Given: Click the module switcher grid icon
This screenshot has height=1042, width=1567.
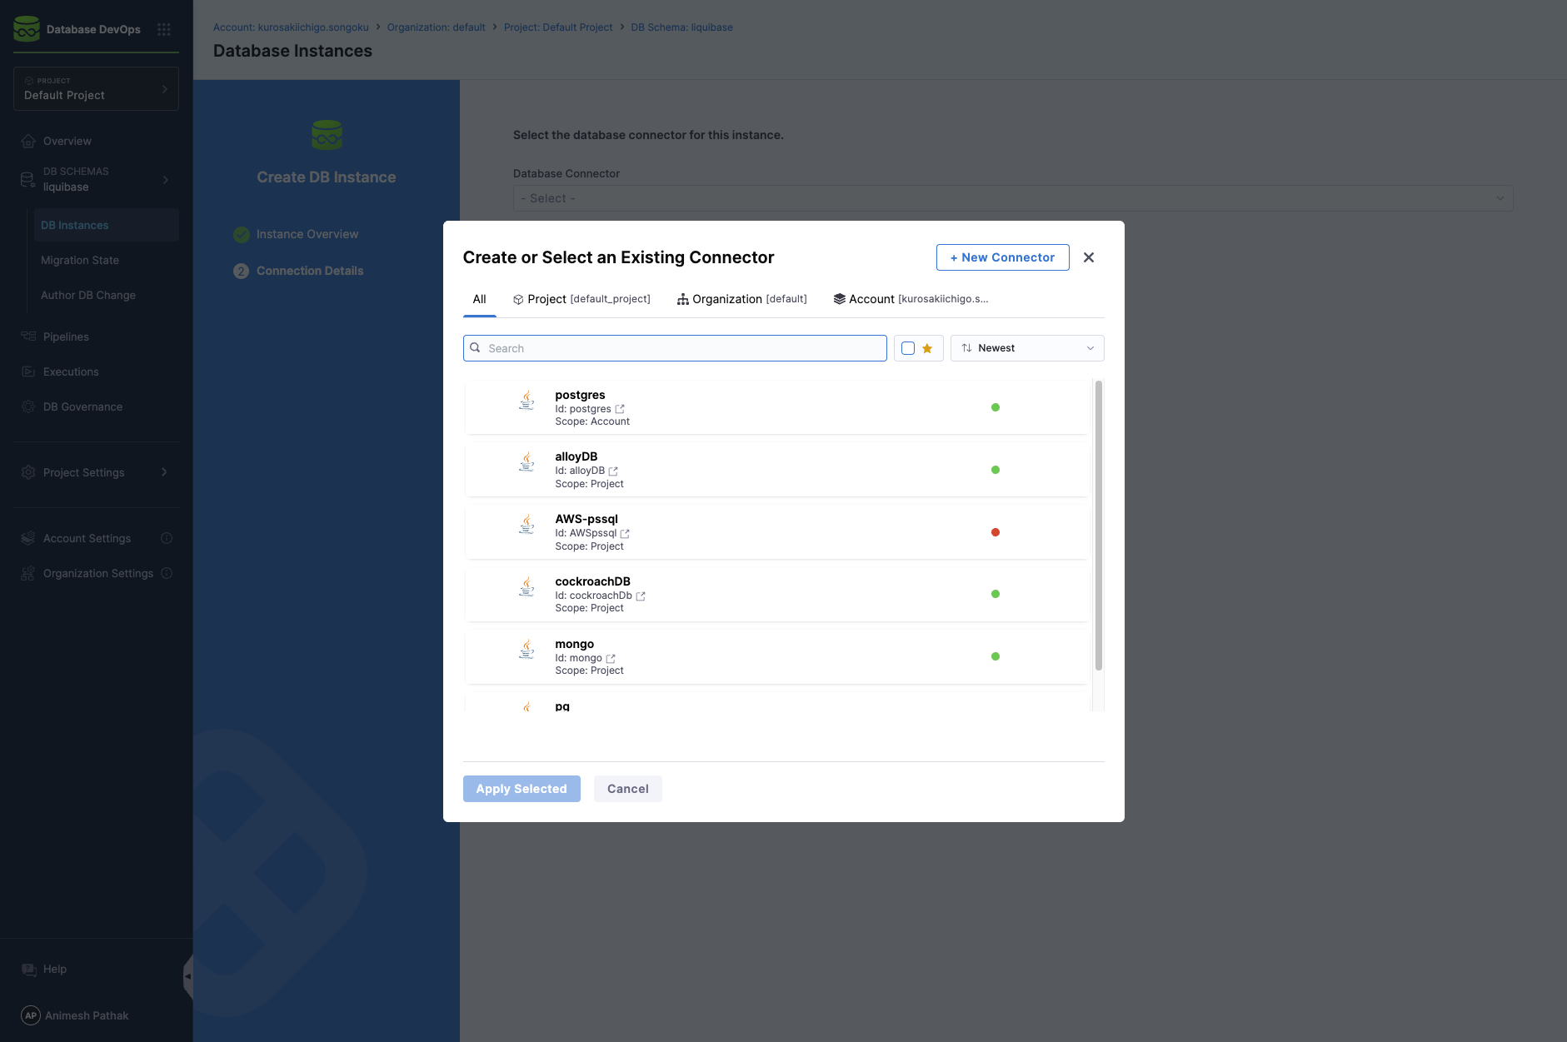Looking at the screenshot, I should (164, 29).
